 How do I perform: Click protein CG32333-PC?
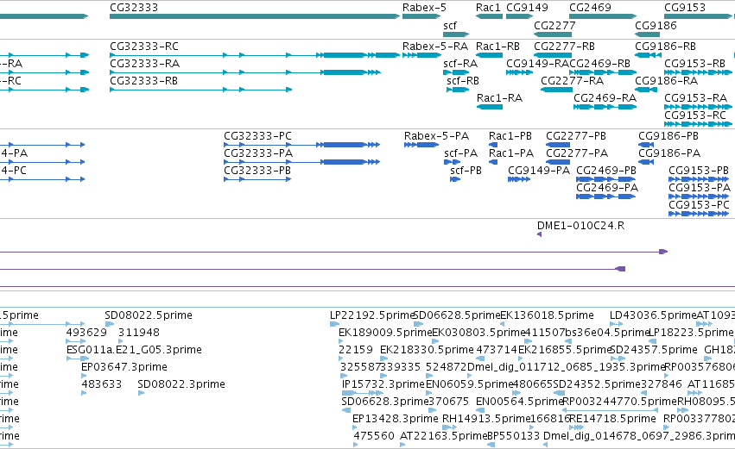click(x=302, y=145)
